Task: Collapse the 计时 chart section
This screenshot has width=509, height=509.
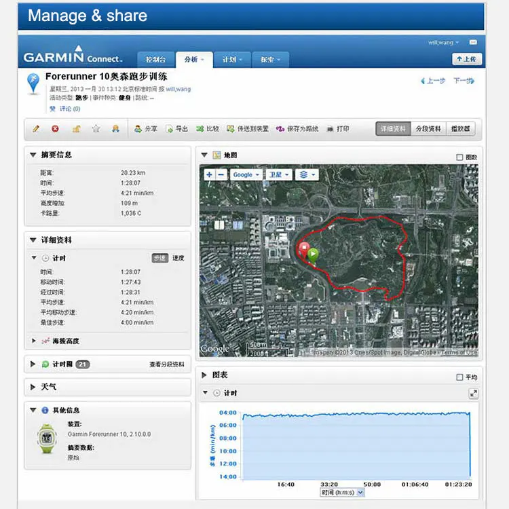Action: [x=205, y=392]
